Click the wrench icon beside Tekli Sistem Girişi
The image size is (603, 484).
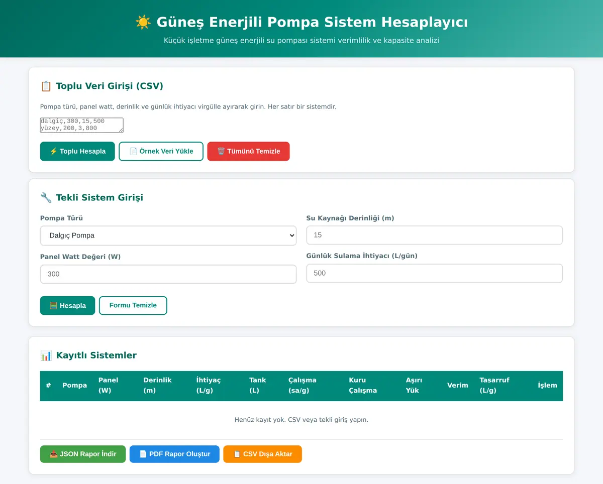[46, 197]
